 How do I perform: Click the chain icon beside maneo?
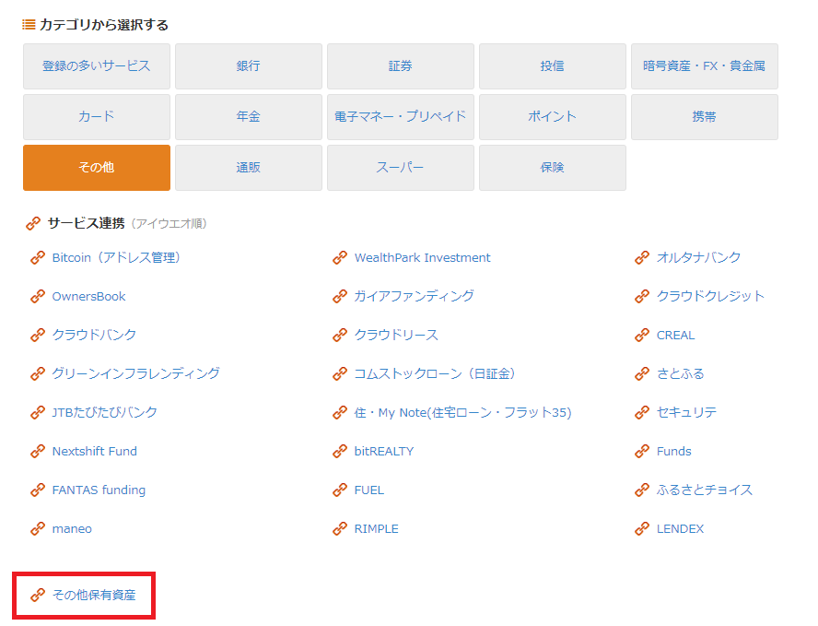[38, 528]
